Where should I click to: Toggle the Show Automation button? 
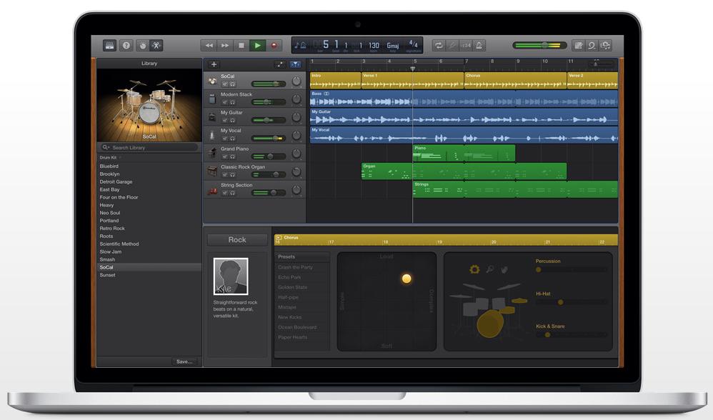(x=279, y=64)
